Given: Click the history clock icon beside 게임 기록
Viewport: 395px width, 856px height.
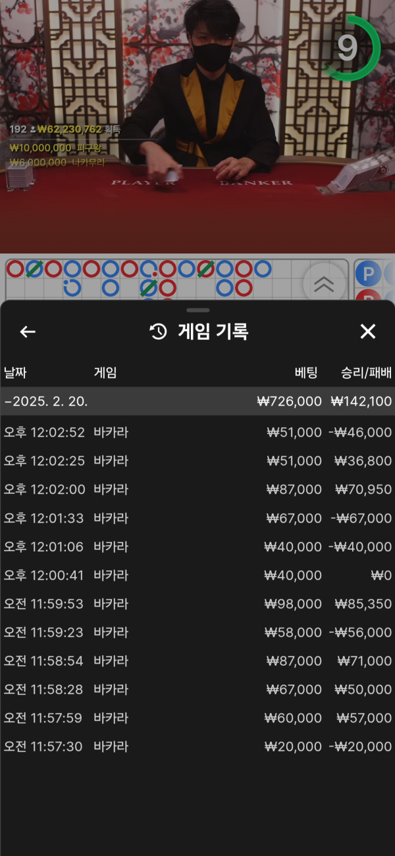Looking at the screenshot, I should [159, 332].
